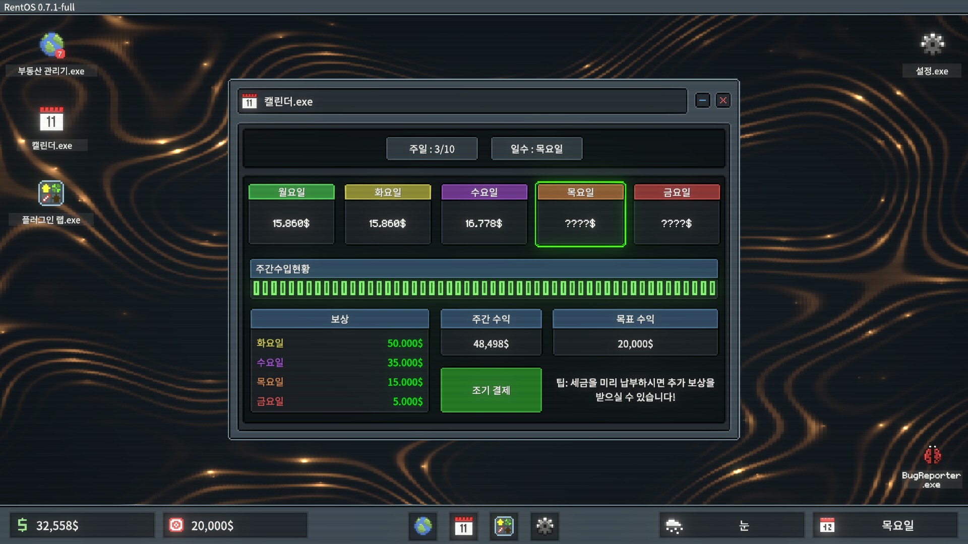This screenshot has width=968, height=544.
Task: Select the 월요일 day card
Action: tap(291, 215)
